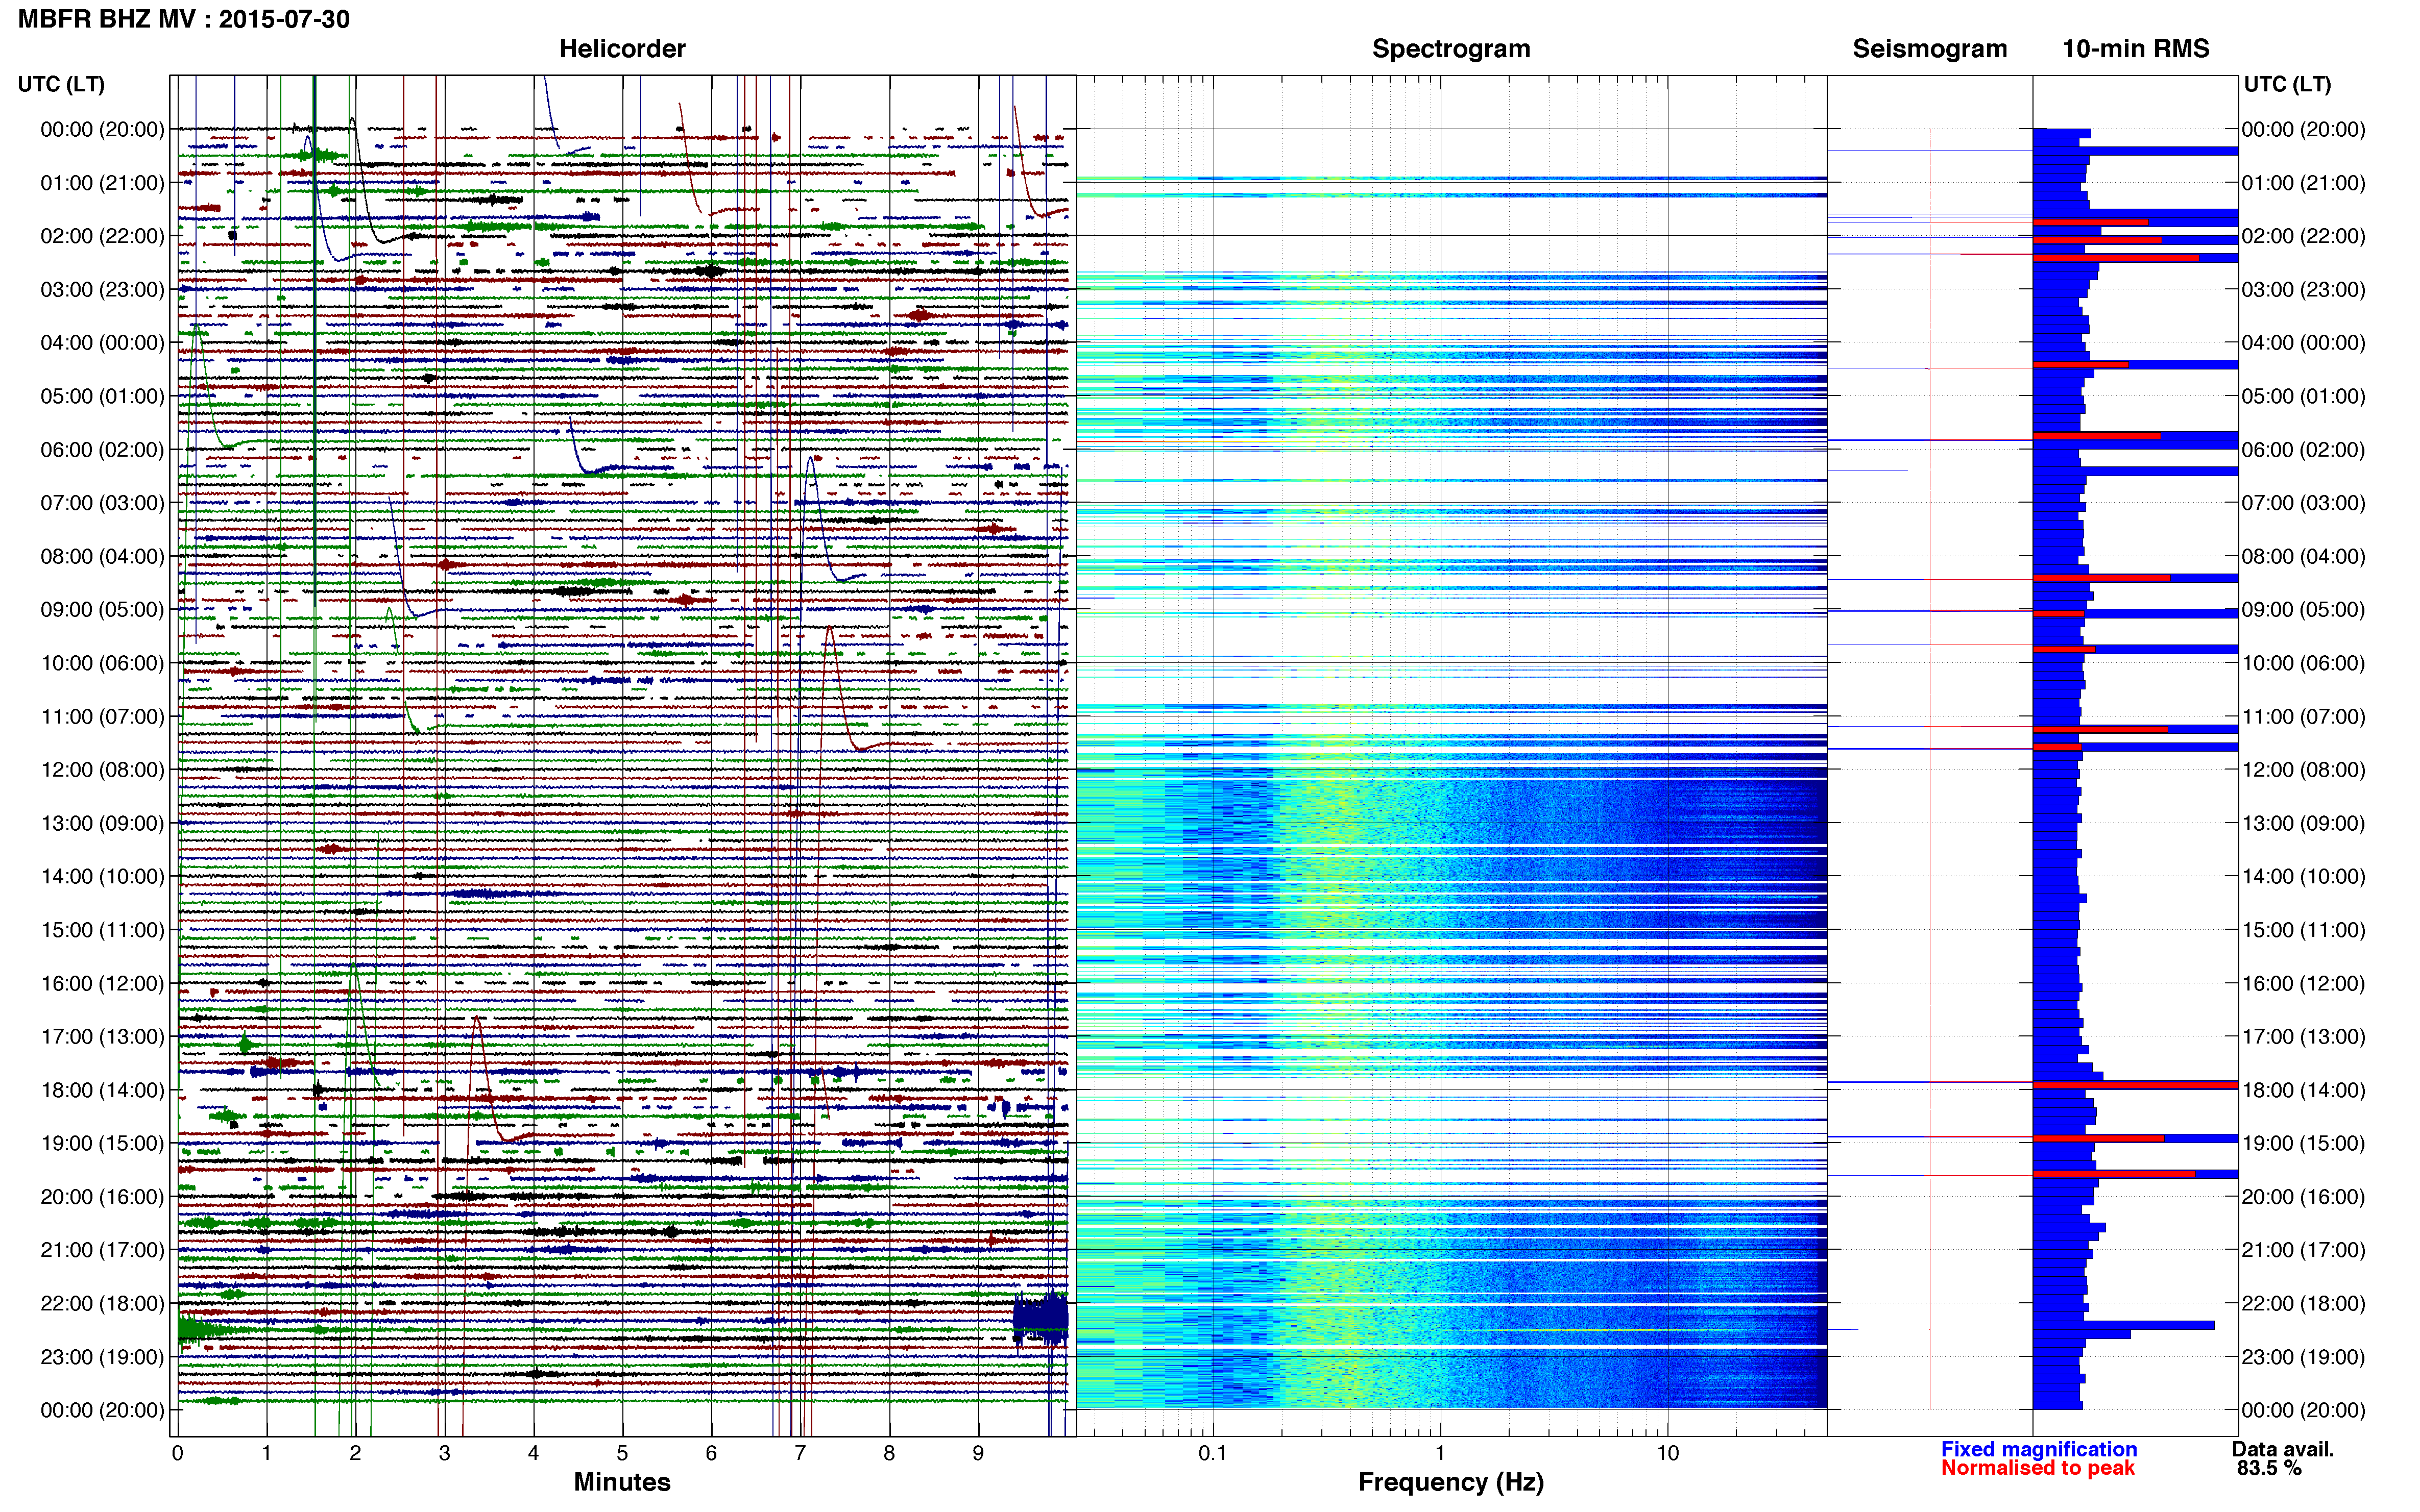Select "08:00 (04:00)" on the Helicorder time axis
The image size is (2420, 1512).
click(x=102, y=556)
